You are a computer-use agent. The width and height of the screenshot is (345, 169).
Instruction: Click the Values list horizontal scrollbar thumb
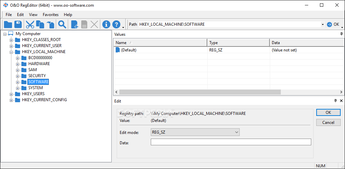tap(200, 92)
